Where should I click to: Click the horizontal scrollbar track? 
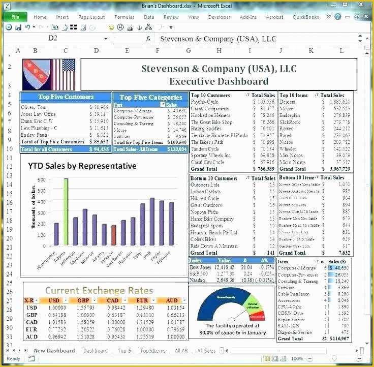coord(291,350)
